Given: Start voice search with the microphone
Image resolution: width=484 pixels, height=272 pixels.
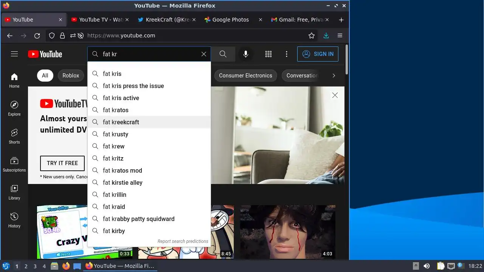Looking at the screenshot, I should 246,54.
